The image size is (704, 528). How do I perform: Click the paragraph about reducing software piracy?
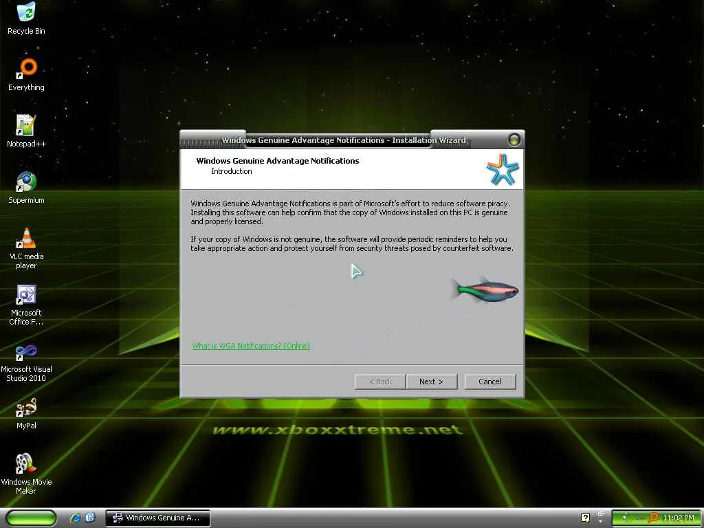coord(350,212)
